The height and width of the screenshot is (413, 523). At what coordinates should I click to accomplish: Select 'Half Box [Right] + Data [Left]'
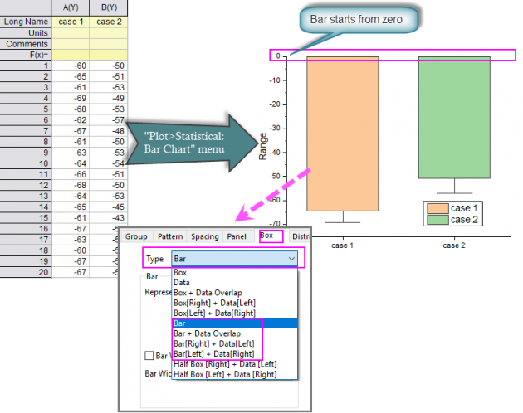click(x=224, y=363)
